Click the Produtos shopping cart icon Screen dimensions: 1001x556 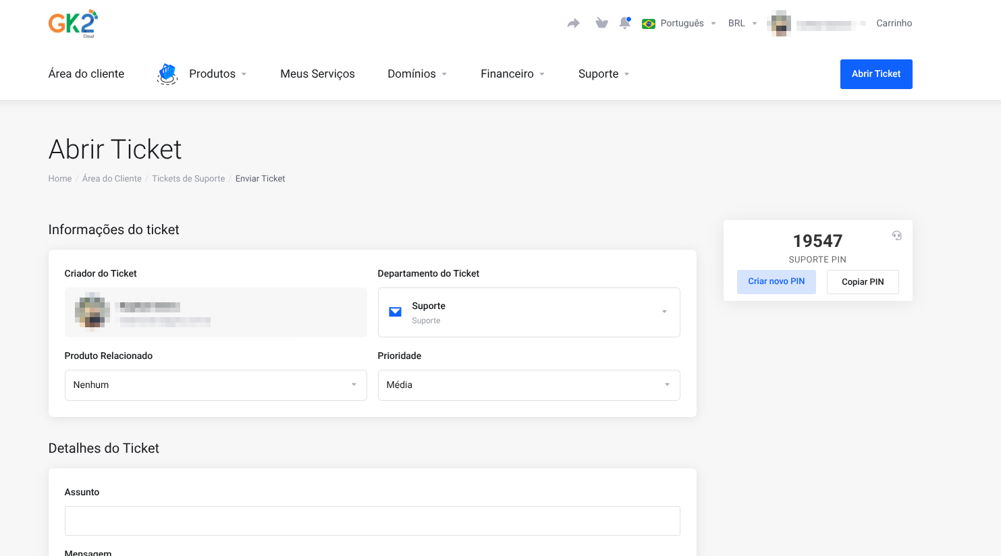(x=167, y=74)
